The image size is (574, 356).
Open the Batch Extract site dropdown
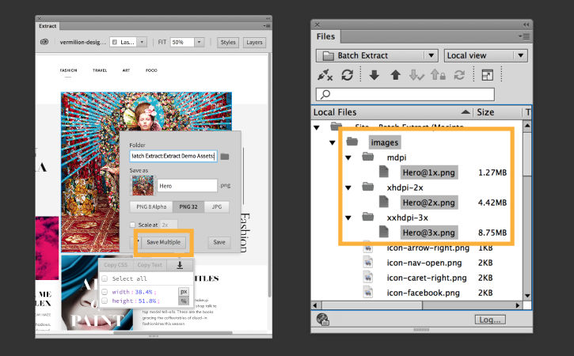click(x=377, y=55)
